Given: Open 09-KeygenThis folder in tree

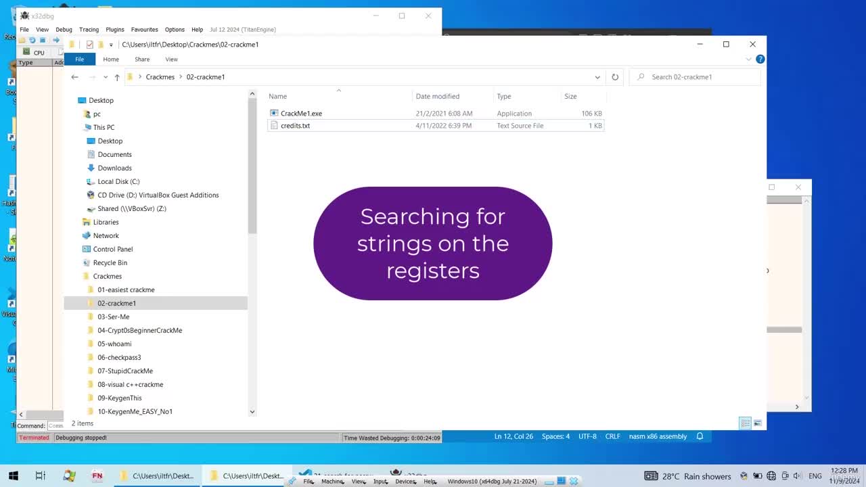Looking at the screenshot, I should [119, 398].
